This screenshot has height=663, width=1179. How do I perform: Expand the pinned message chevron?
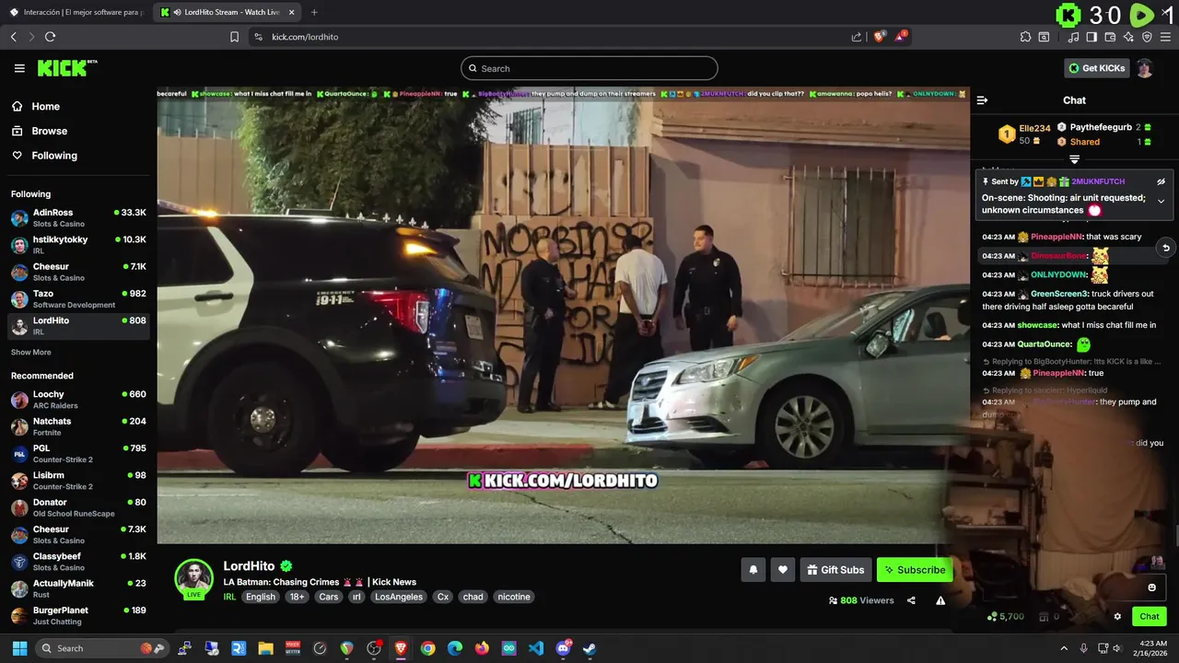(1161, 201)
